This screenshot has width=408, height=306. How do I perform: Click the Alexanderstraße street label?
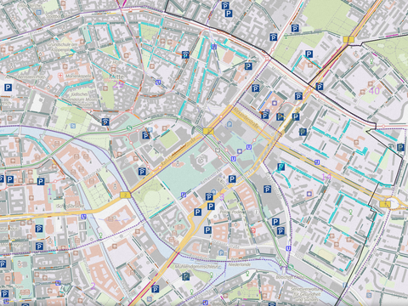246,118
